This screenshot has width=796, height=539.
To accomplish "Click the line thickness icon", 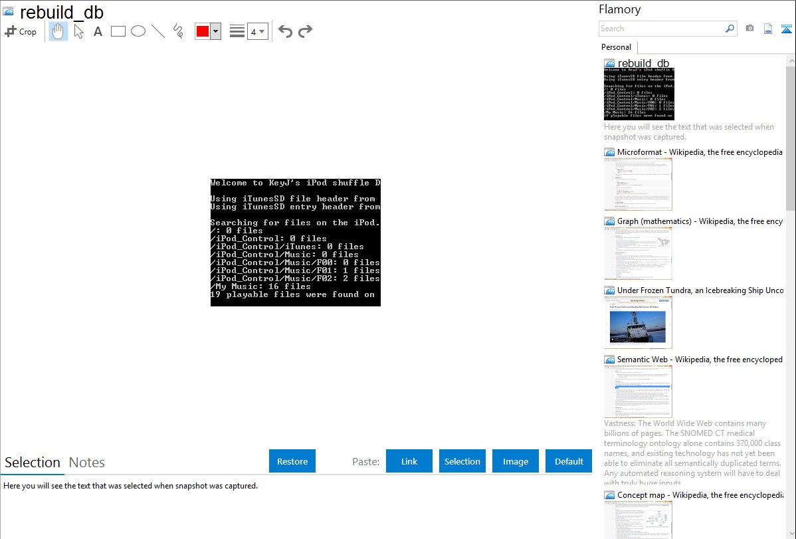I will pos(237,31).
